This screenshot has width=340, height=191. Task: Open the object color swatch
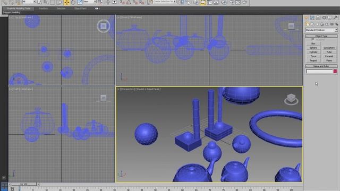click(x=335, y=71)
